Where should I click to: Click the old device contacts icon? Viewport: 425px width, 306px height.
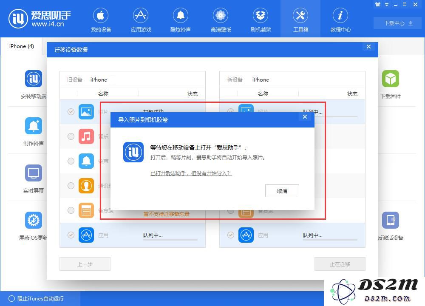click(86, 186)
